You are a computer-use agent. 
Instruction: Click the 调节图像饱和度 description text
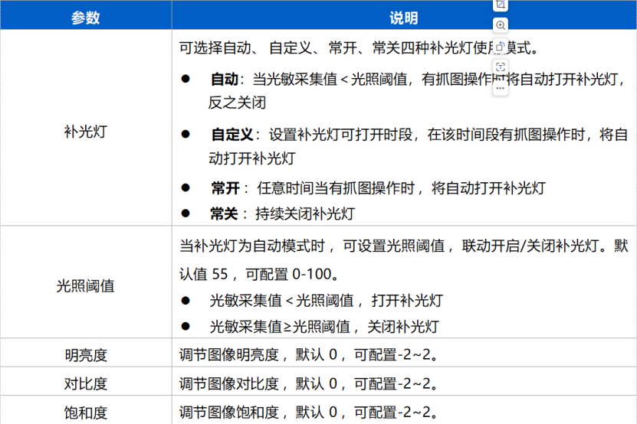[228, 413]
